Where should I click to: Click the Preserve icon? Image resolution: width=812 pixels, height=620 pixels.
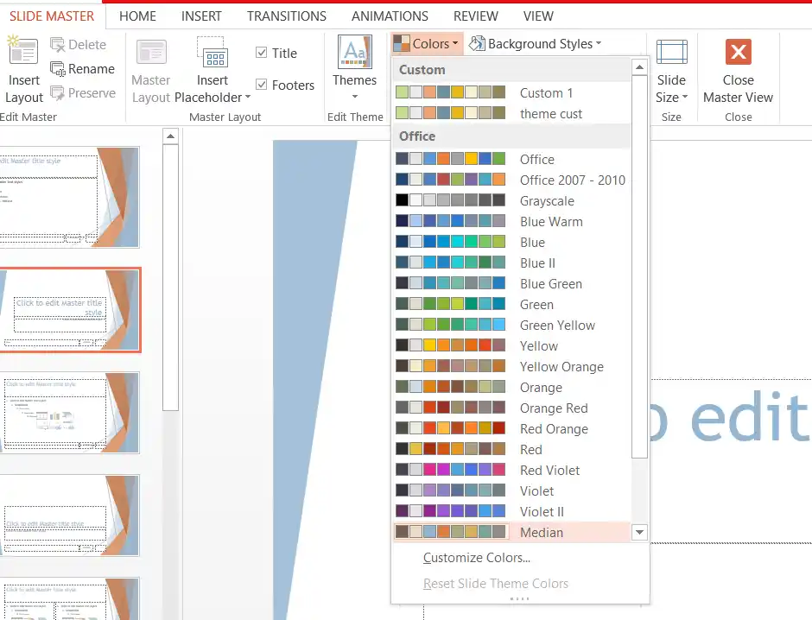[x=57, y=93]
